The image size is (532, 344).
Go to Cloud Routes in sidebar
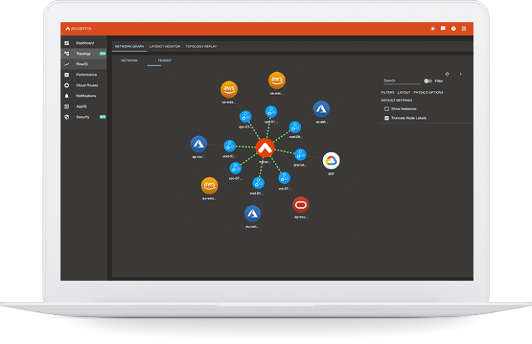[83, 85]
